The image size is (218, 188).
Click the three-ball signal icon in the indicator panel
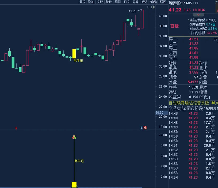pos(74,137)
